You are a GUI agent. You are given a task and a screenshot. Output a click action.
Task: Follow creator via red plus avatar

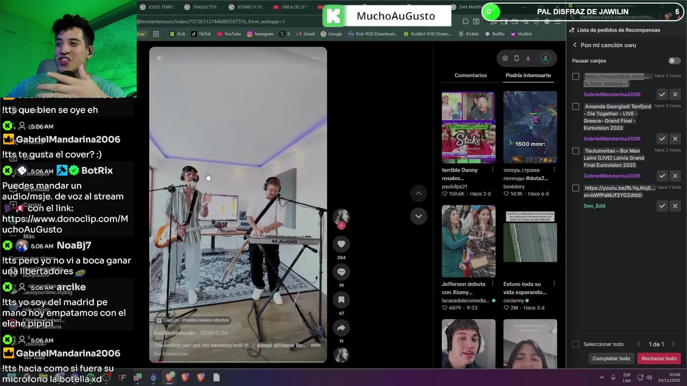pyautogui.click(x=341, y=226)
